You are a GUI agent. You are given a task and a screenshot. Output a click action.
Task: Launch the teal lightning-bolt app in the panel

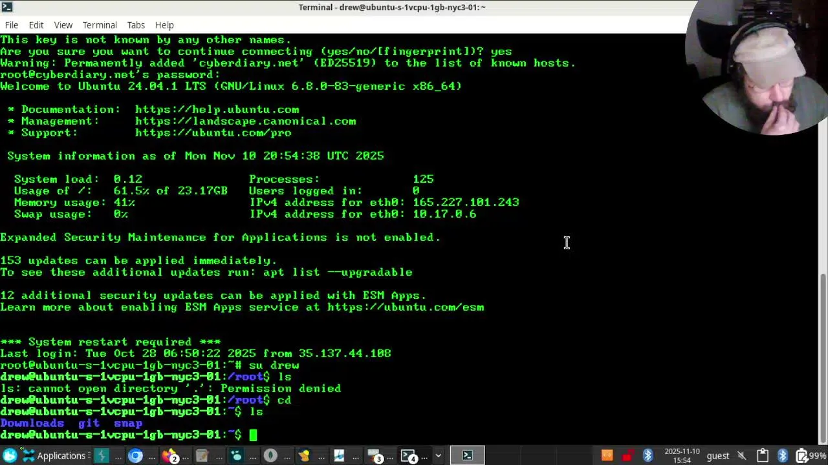point(102,455)
